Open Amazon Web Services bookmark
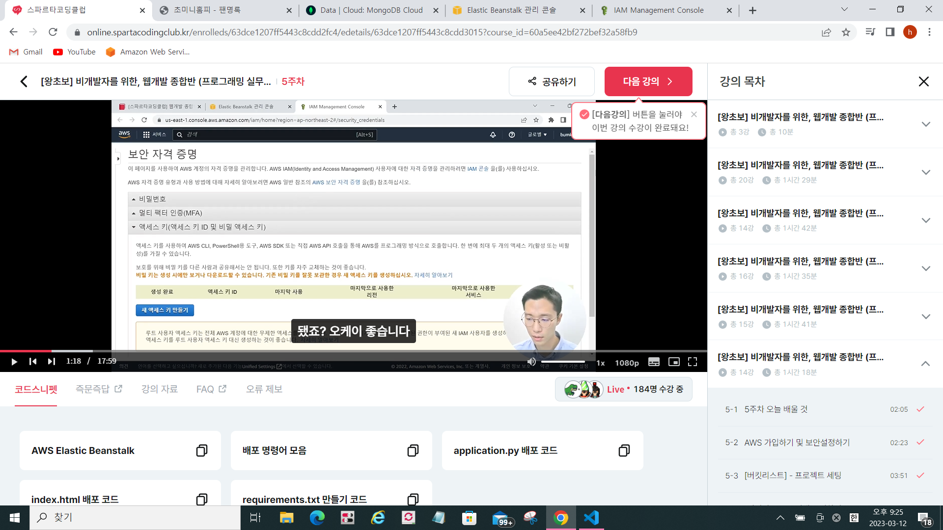This screenshot has width=943, height=530. (x=148, y=52)
